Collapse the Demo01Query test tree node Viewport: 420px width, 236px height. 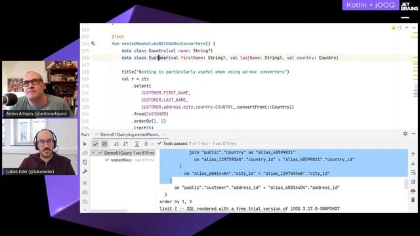pyautogui.click(x=93, y=153)
